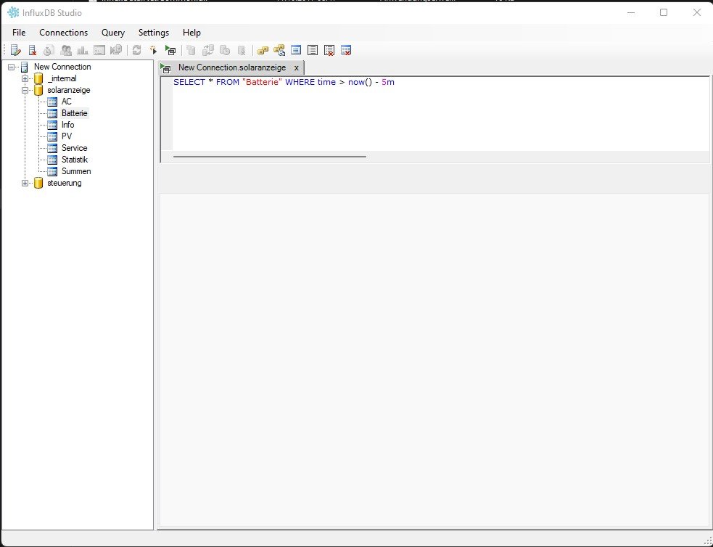Collapse the solaranzeige database node
The height and width of the screenshot is (547, 713).
(25, 90)
